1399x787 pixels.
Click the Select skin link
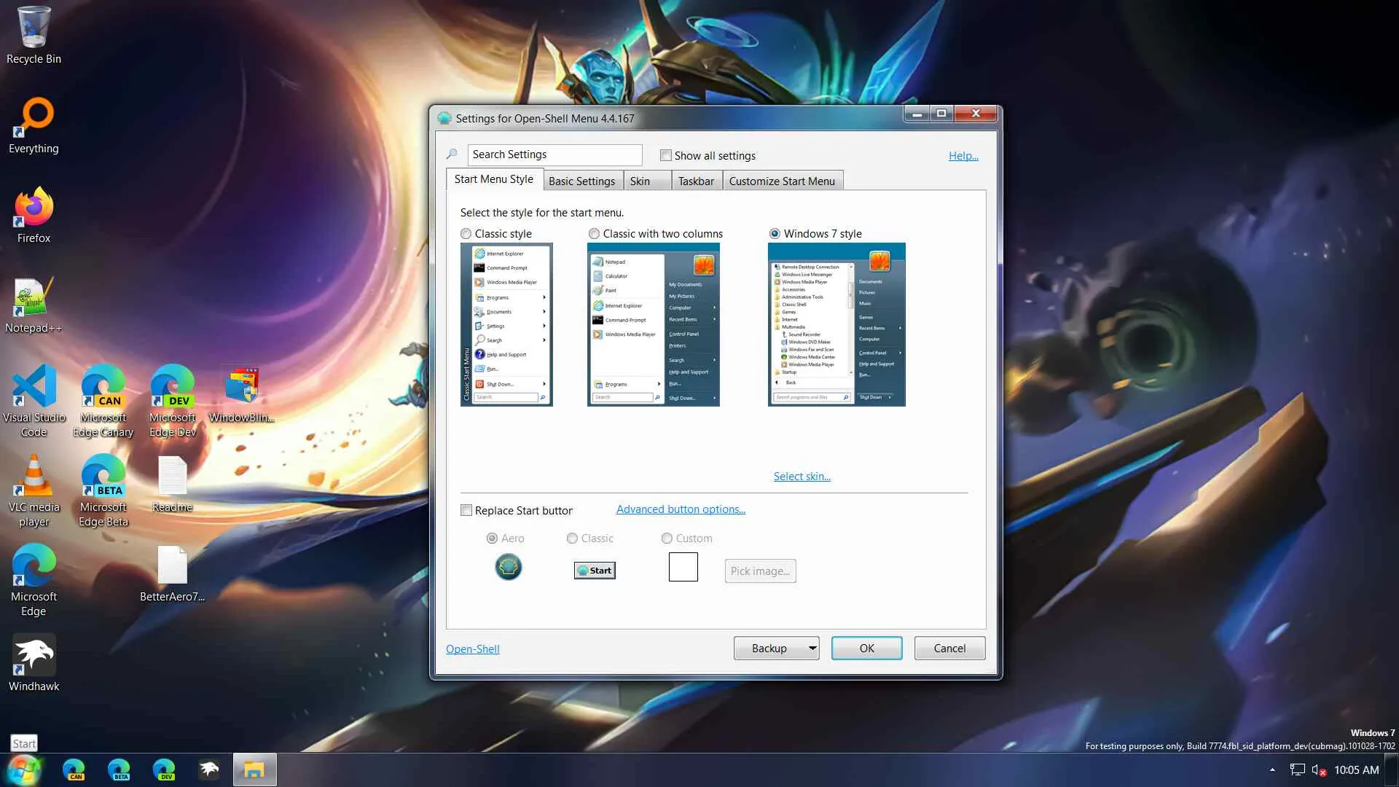point(802,477)
